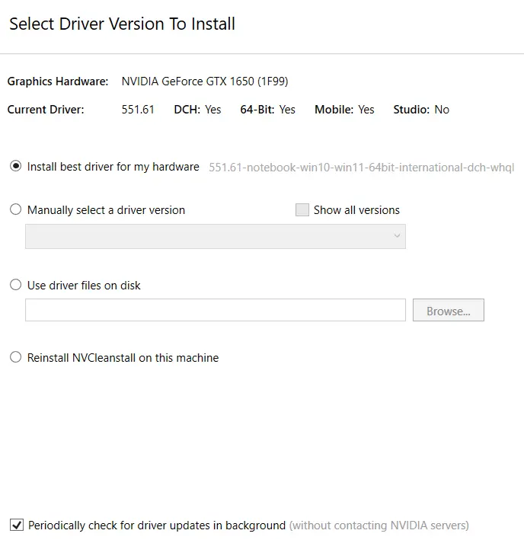524x543 pixels.
Task: Click the Studio: No status text
Action: [421, 110]
